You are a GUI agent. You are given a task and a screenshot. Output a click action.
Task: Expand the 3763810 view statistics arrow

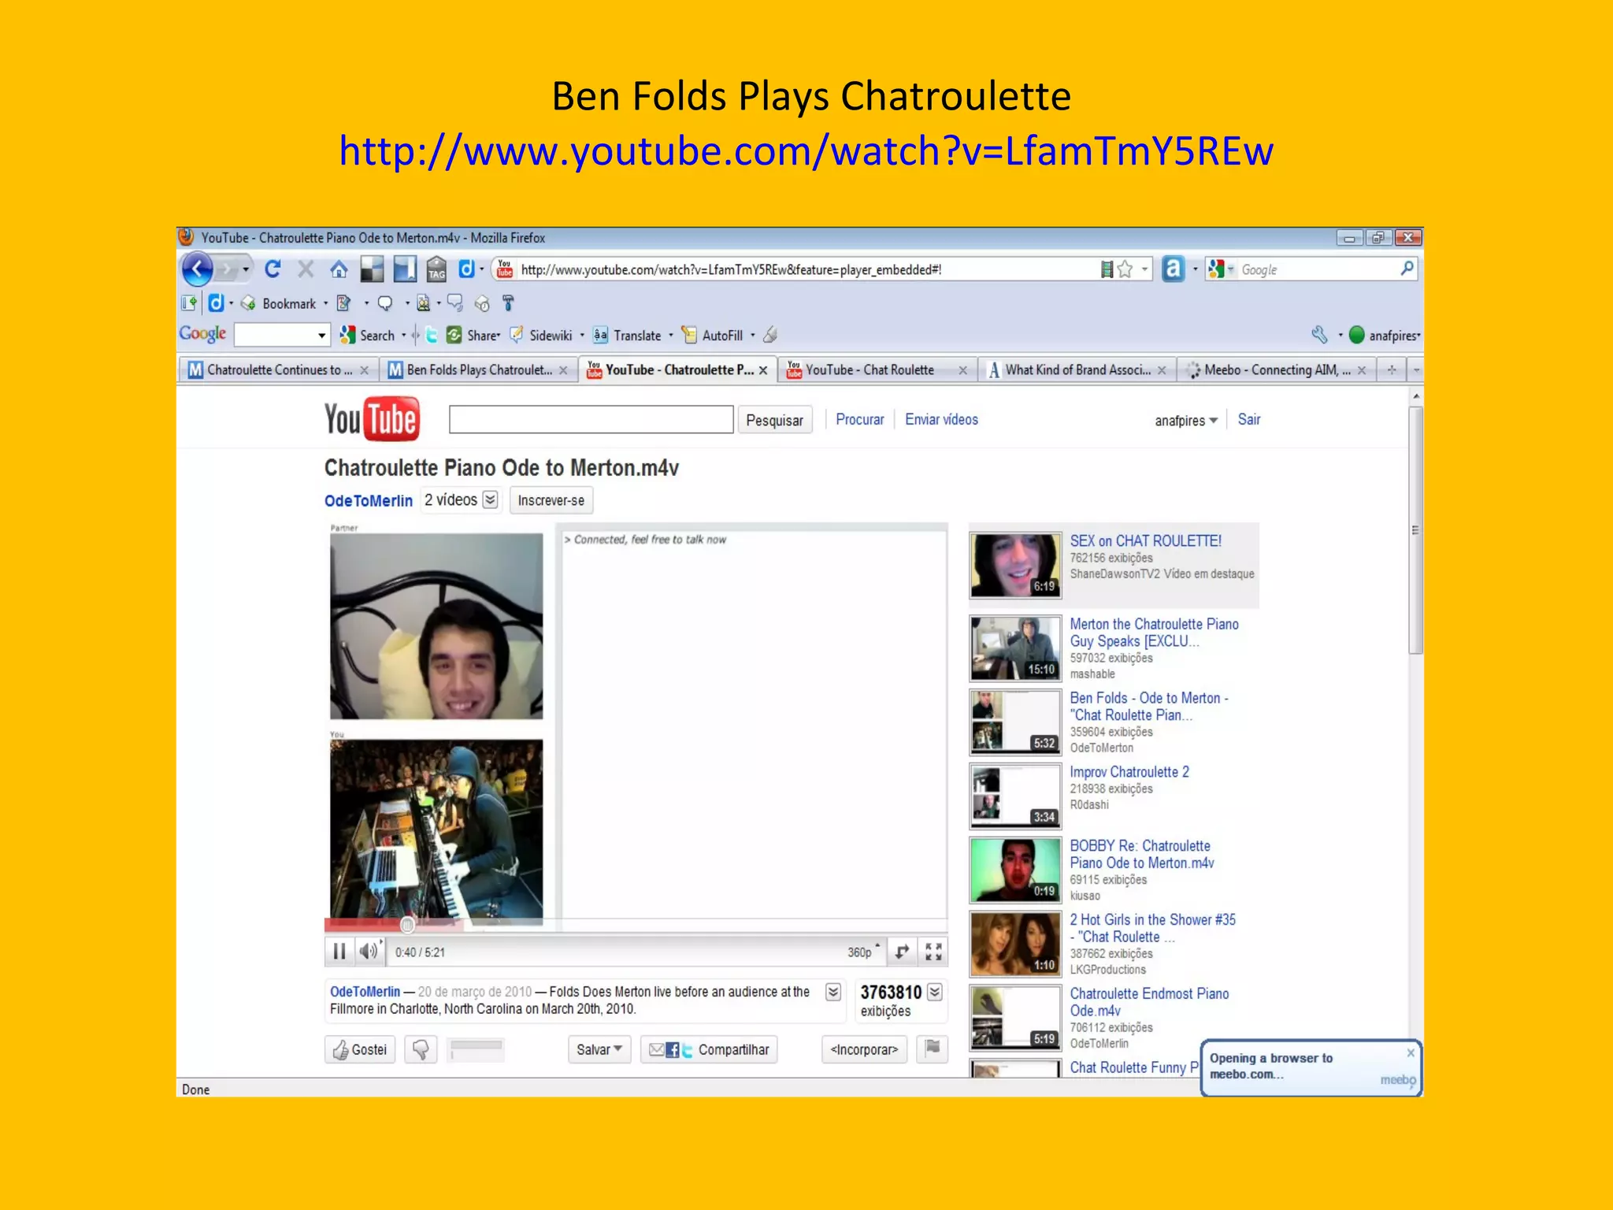pos(935,992)
